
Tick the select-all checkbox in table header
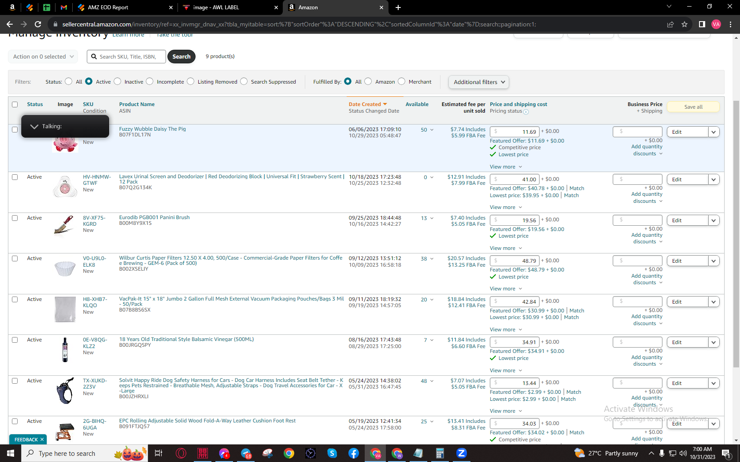[15, 105]
